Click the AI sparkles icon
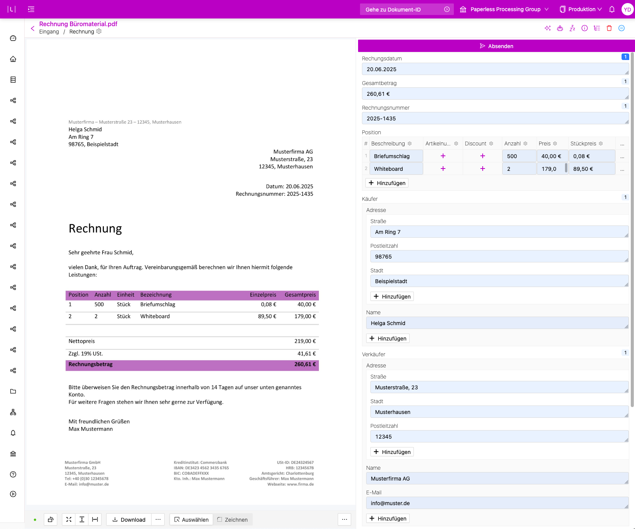635x529 pixels. pos(548,28)
